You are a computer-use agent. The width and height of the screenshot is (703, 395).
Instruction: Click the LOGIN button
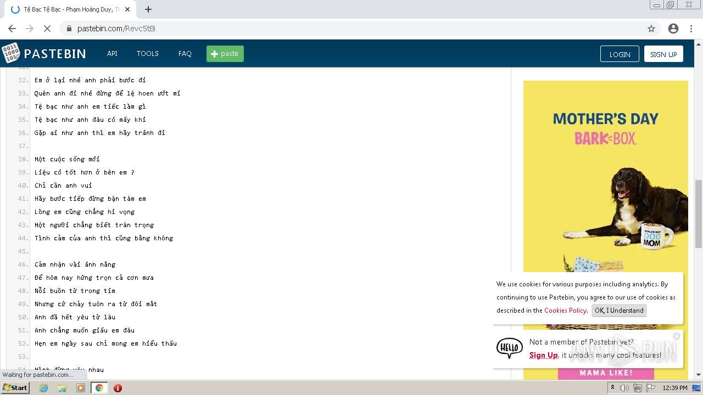point(620,54)
